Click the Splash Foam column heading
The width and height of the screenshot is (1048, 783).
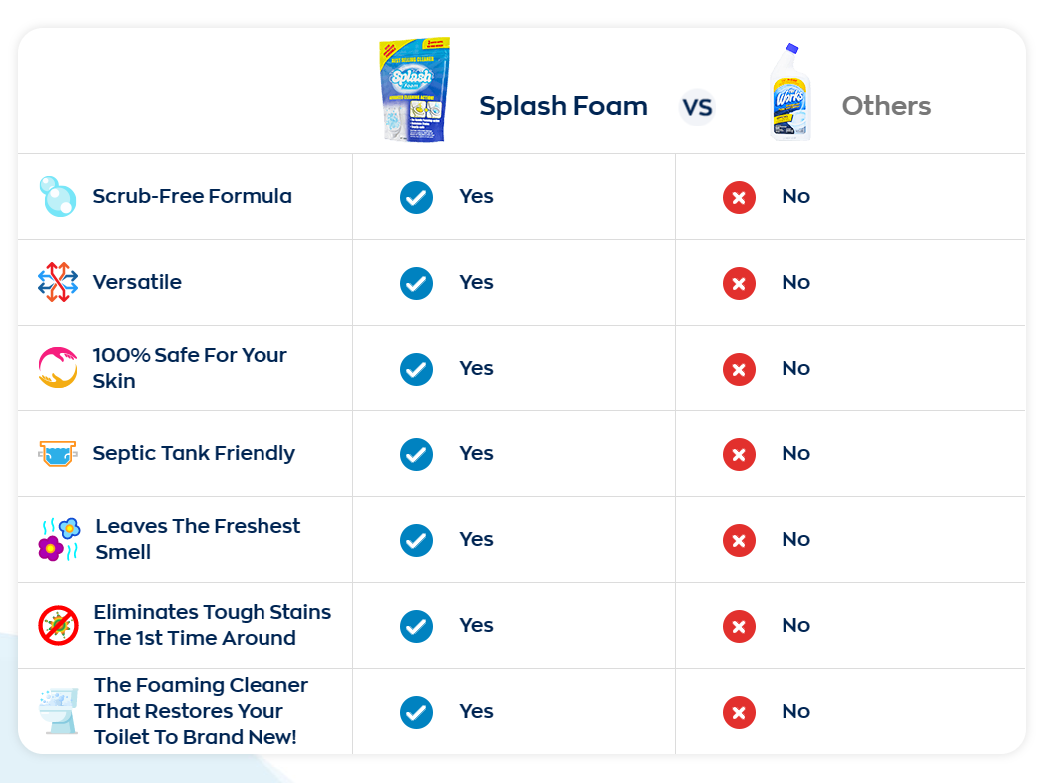click(563, 106)
